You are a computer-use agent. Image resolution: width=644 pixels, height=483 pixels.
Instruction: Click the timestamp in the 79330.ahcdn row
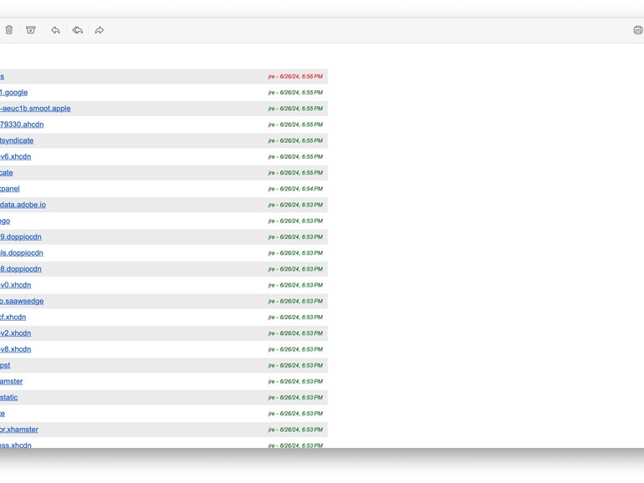coord(295,125)
